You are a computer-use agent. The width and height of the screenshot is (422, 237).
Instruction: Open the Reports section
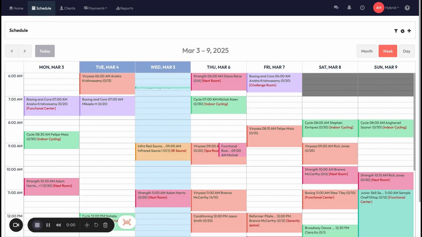(x=125, y=8)
